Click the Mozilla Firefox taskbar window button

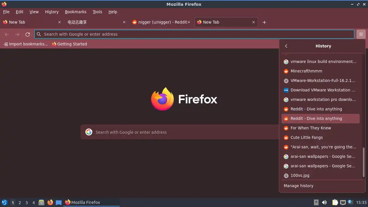92,202
